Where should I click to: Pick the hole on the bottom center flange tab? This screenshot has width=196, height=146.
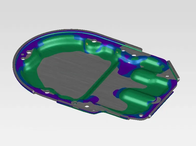[x=87, y=106]
